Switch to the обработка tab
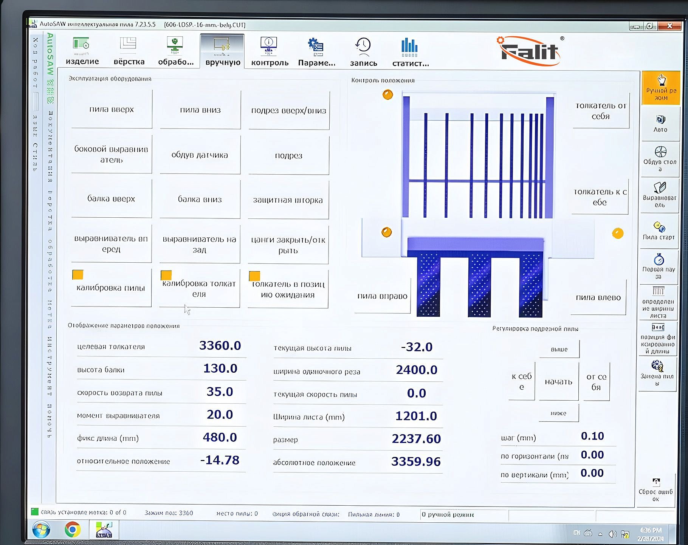 (x=175, y=51)
